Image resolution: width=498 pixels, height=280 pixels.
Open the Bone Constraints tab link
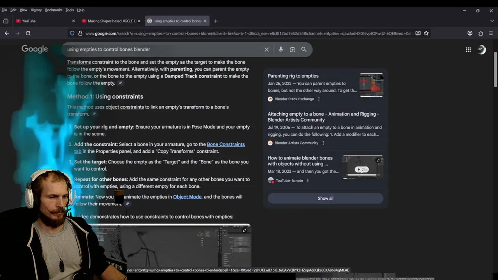(x=226, y=144)
